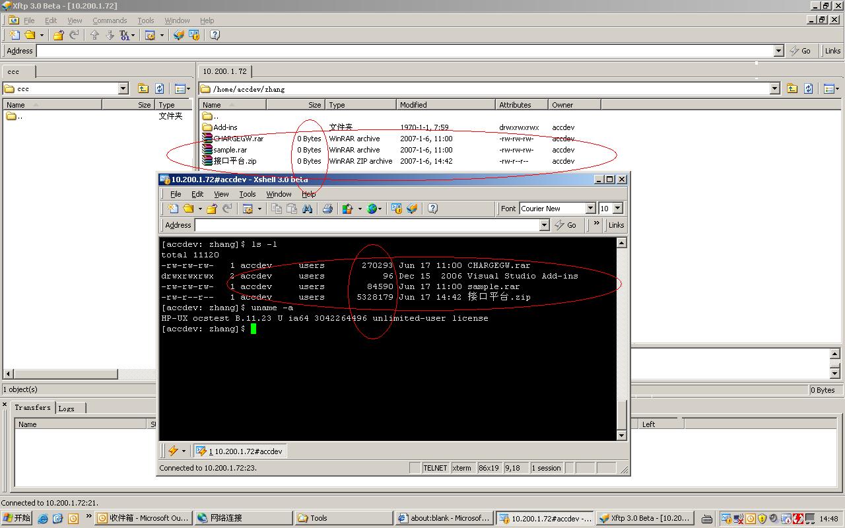This screenshot has width=845, height=528.
Task: Expand the local folder path dropdown showing ccc
Action: 123,88
